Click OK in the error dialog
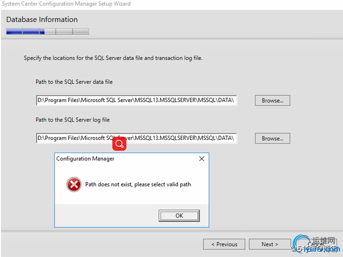 [x=179, y=216]
